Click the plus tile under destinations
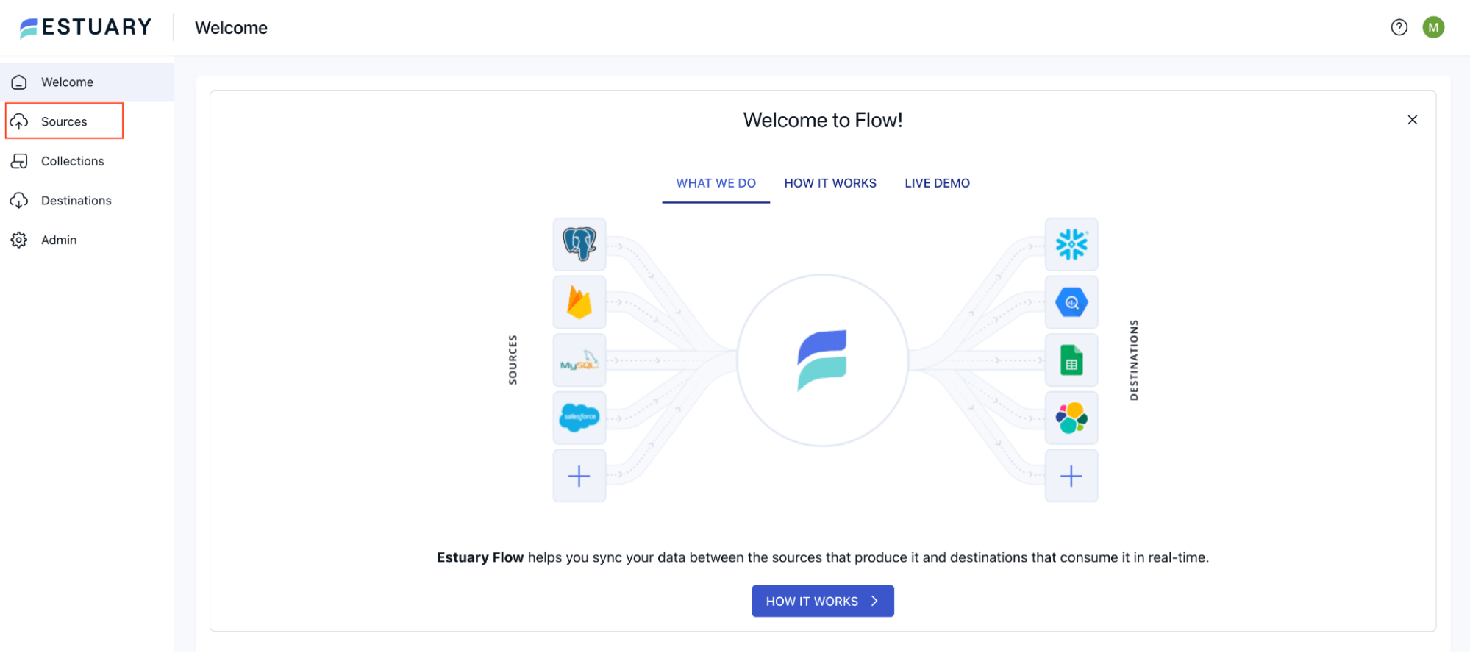The height and width of the screenshot is (653, 1470). tap(1071, 476)
